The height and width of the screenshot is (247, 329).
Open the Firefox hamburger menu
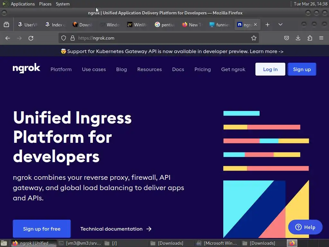321,38
